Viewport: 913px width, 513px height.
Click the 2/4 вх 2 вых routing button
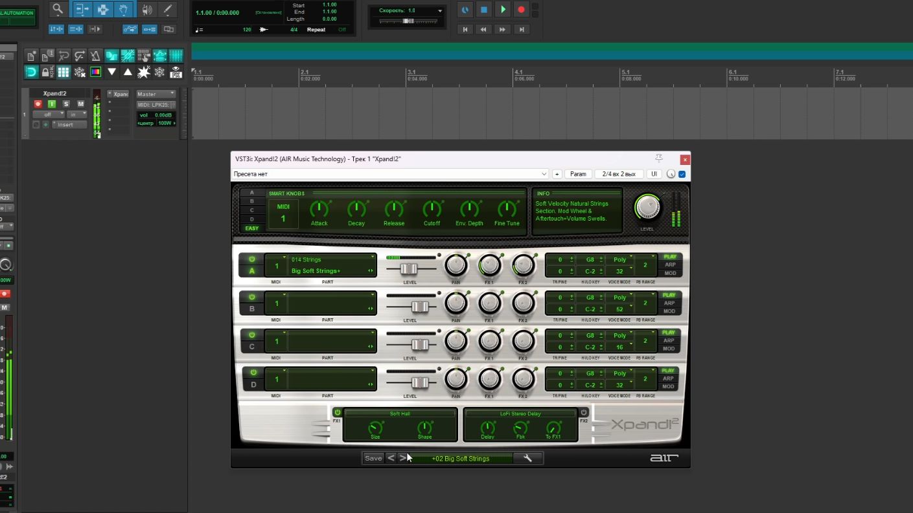click(x=619, y=174)
